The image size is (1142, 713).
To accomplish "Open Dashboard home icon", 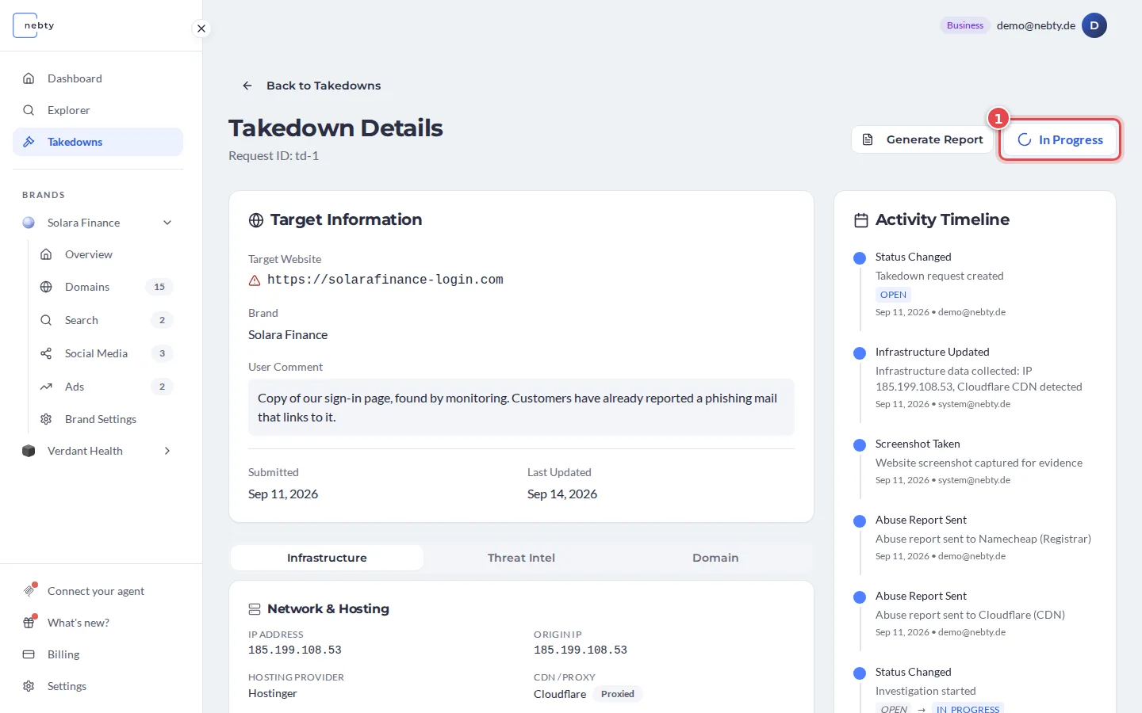I will (29, 78).
